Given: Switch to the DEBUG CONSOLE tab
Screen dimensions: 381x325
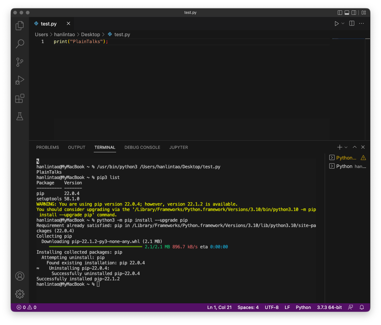Looking at the screenshot, I should coord(142,147).
